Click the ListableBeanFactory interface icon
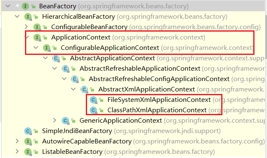 click(x=28, y=152)
